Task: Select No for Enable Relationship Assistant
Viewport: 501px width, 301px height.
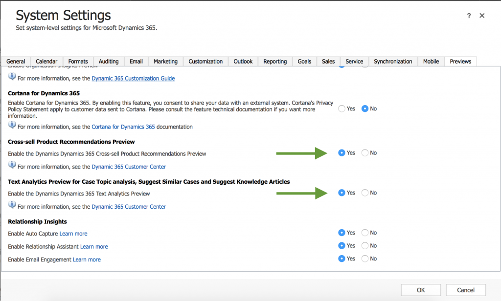Action: pos(365,246)
